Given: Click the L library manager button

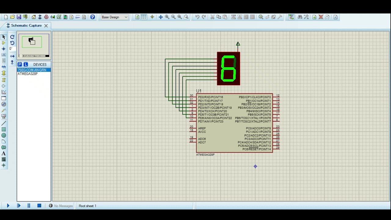Looking at the screenshot, I should (x=26, y=64).
